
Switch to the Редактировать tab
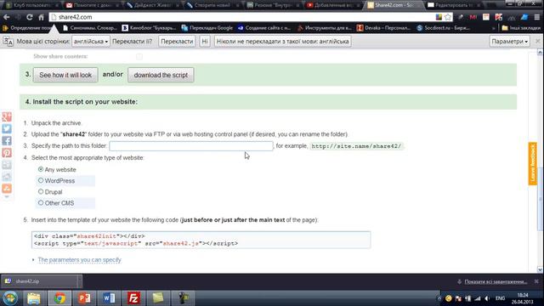(x=454, y=5)
